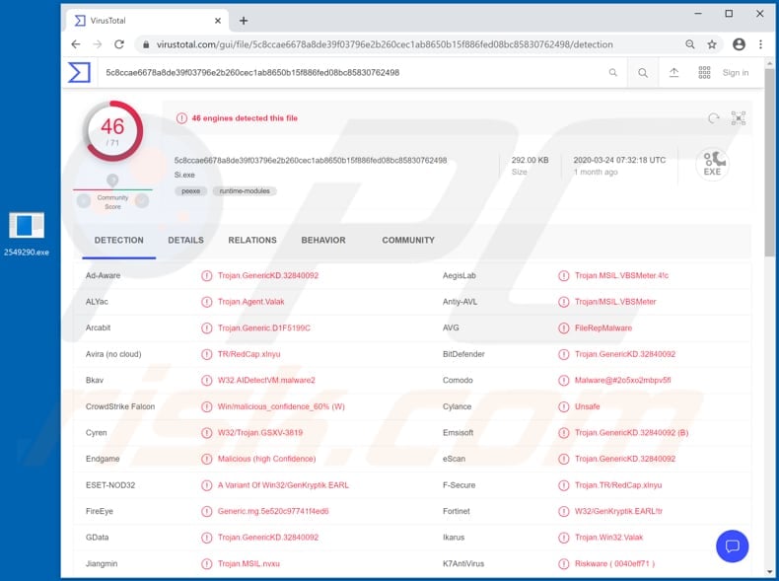The image size is (779, 581).
Task: Click Emsisoft Trojan.GenericKD.32840092 (B) result
Action: pos(631,432)
